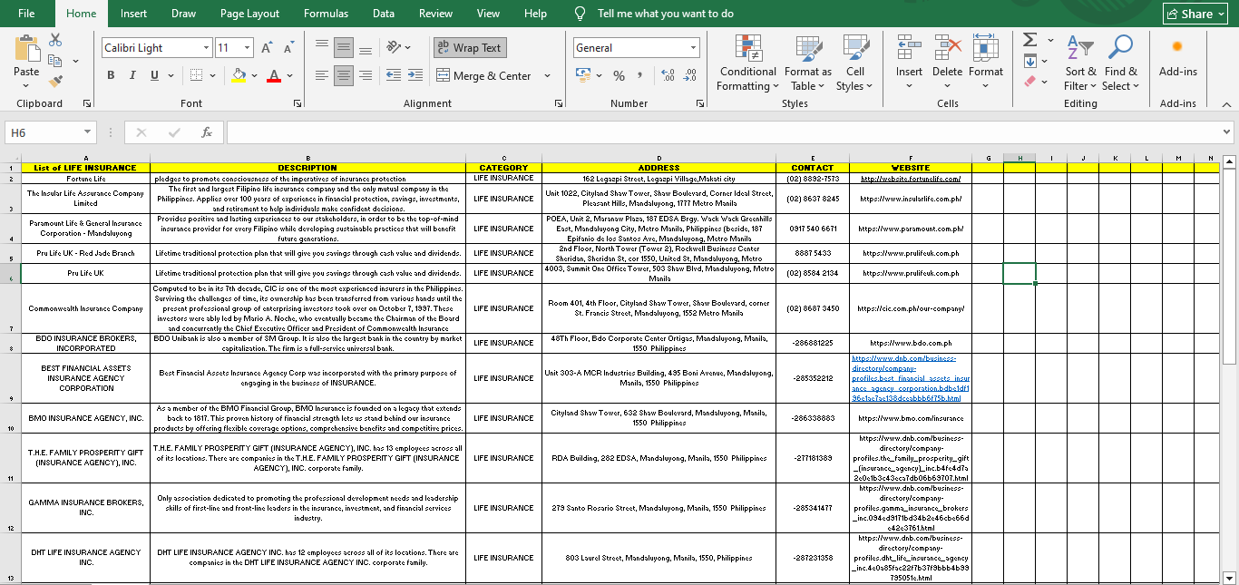Image resolution: width=1239 pixels, height=585 pixels.
Task: Click the Cut scissors icon
Action: tap(55, 40)
